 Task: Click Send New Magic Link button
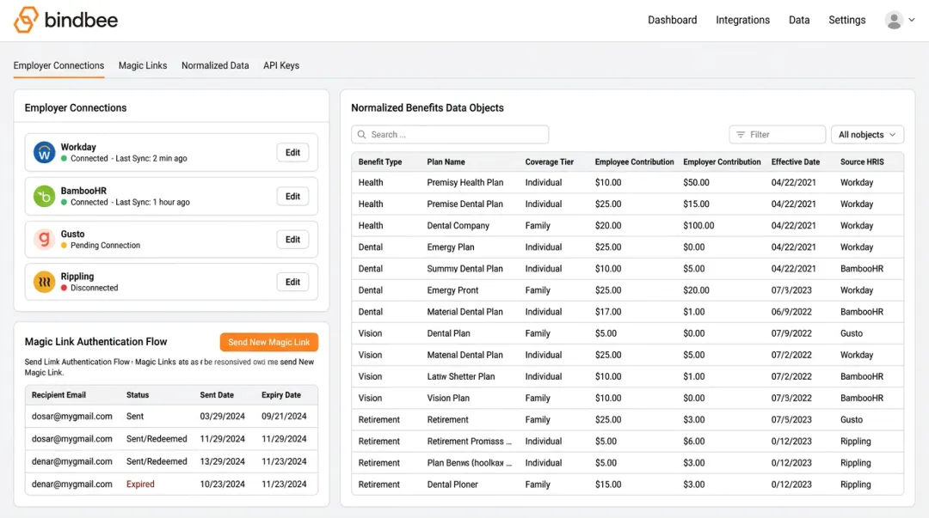coord(269,342)
